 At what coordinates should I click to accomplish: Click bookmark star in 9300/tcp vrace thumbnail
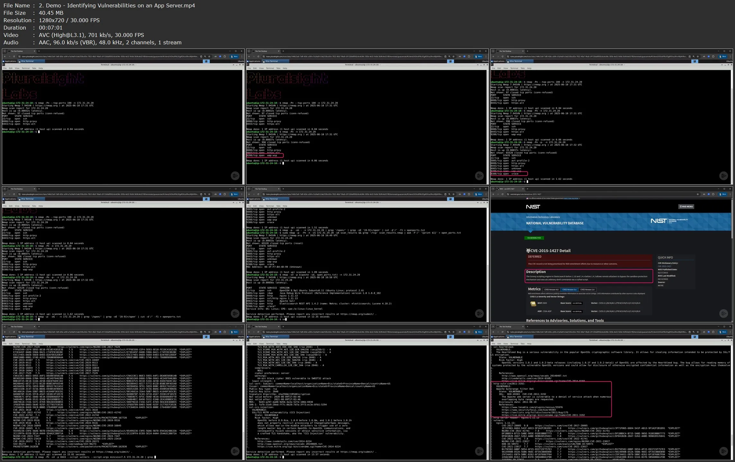coord(698,57)
